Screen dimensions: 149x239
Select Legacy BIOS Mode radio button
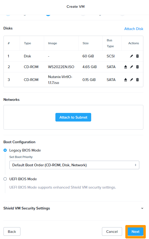click(5, 150)
